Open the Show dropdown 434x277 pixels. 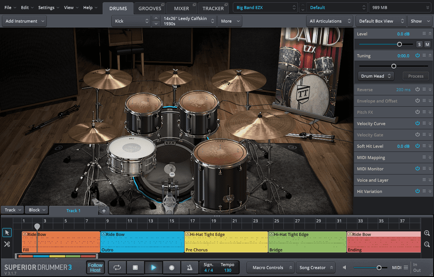pyautogui.click(x=420, y=21)
